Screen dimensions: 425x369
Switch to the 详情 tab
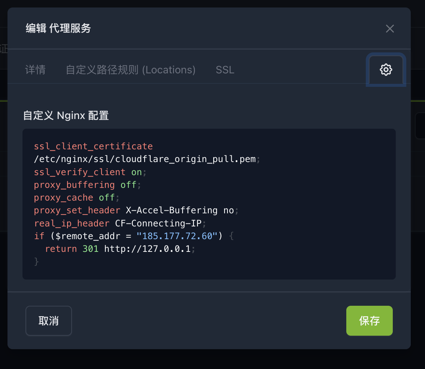[x=35, y=70]
